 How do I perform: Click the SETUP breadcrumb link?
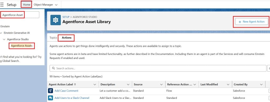click(x=66, y=17)
